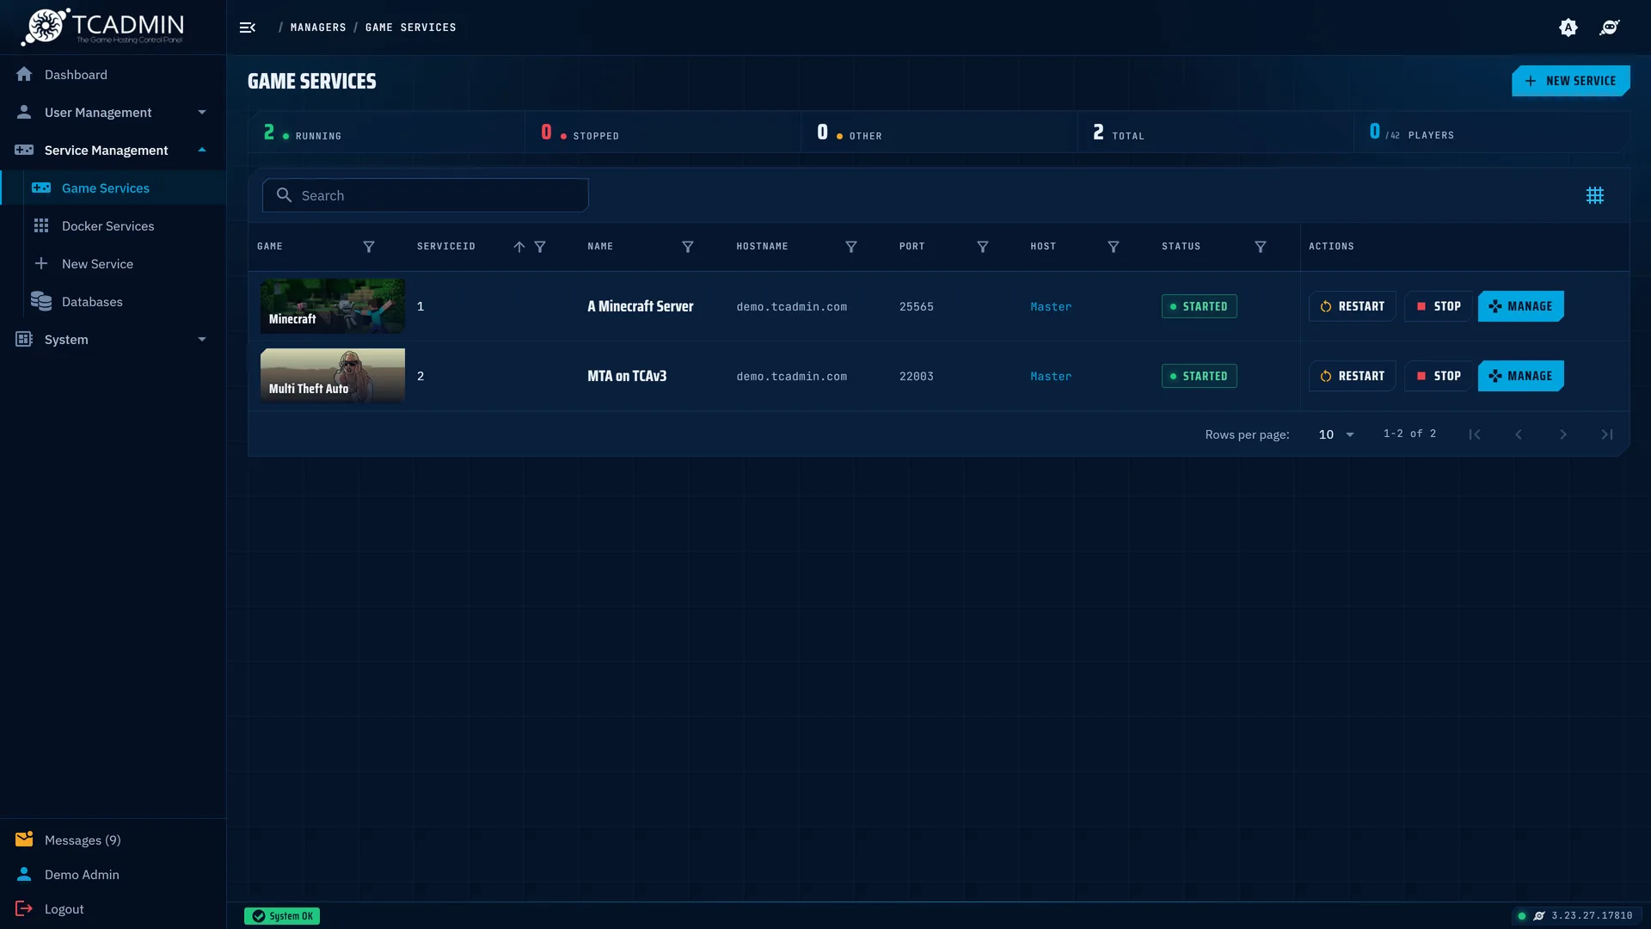Image resolution: width=1651 pixels, height=929 pixels.
Task: Open Messages (9) in sidebar
Action: click(113, 840)
